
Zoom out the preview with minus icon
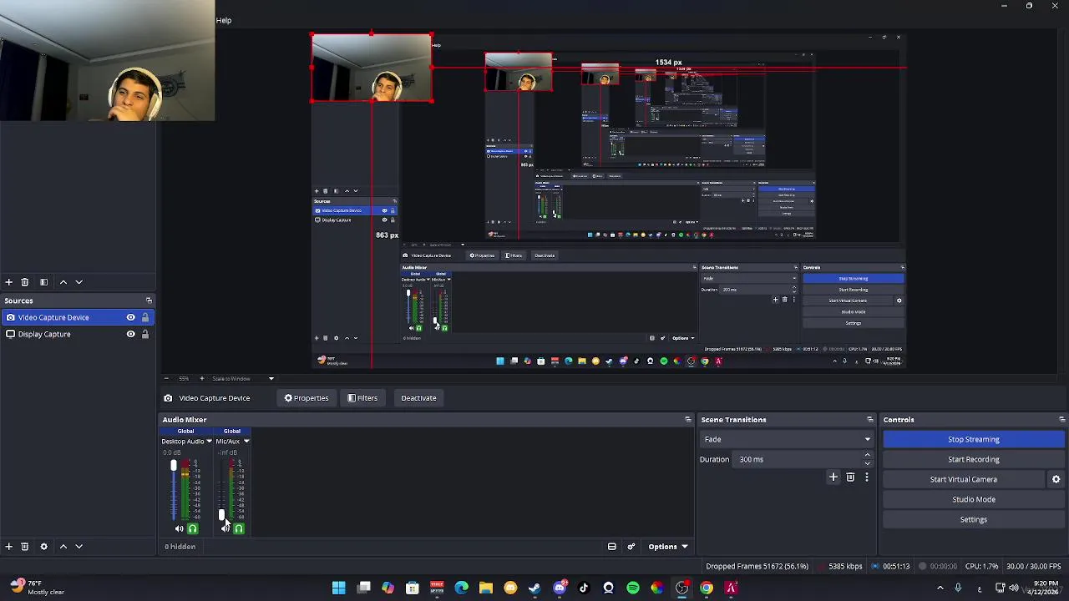pyautogui.click(x=166, y=379)
